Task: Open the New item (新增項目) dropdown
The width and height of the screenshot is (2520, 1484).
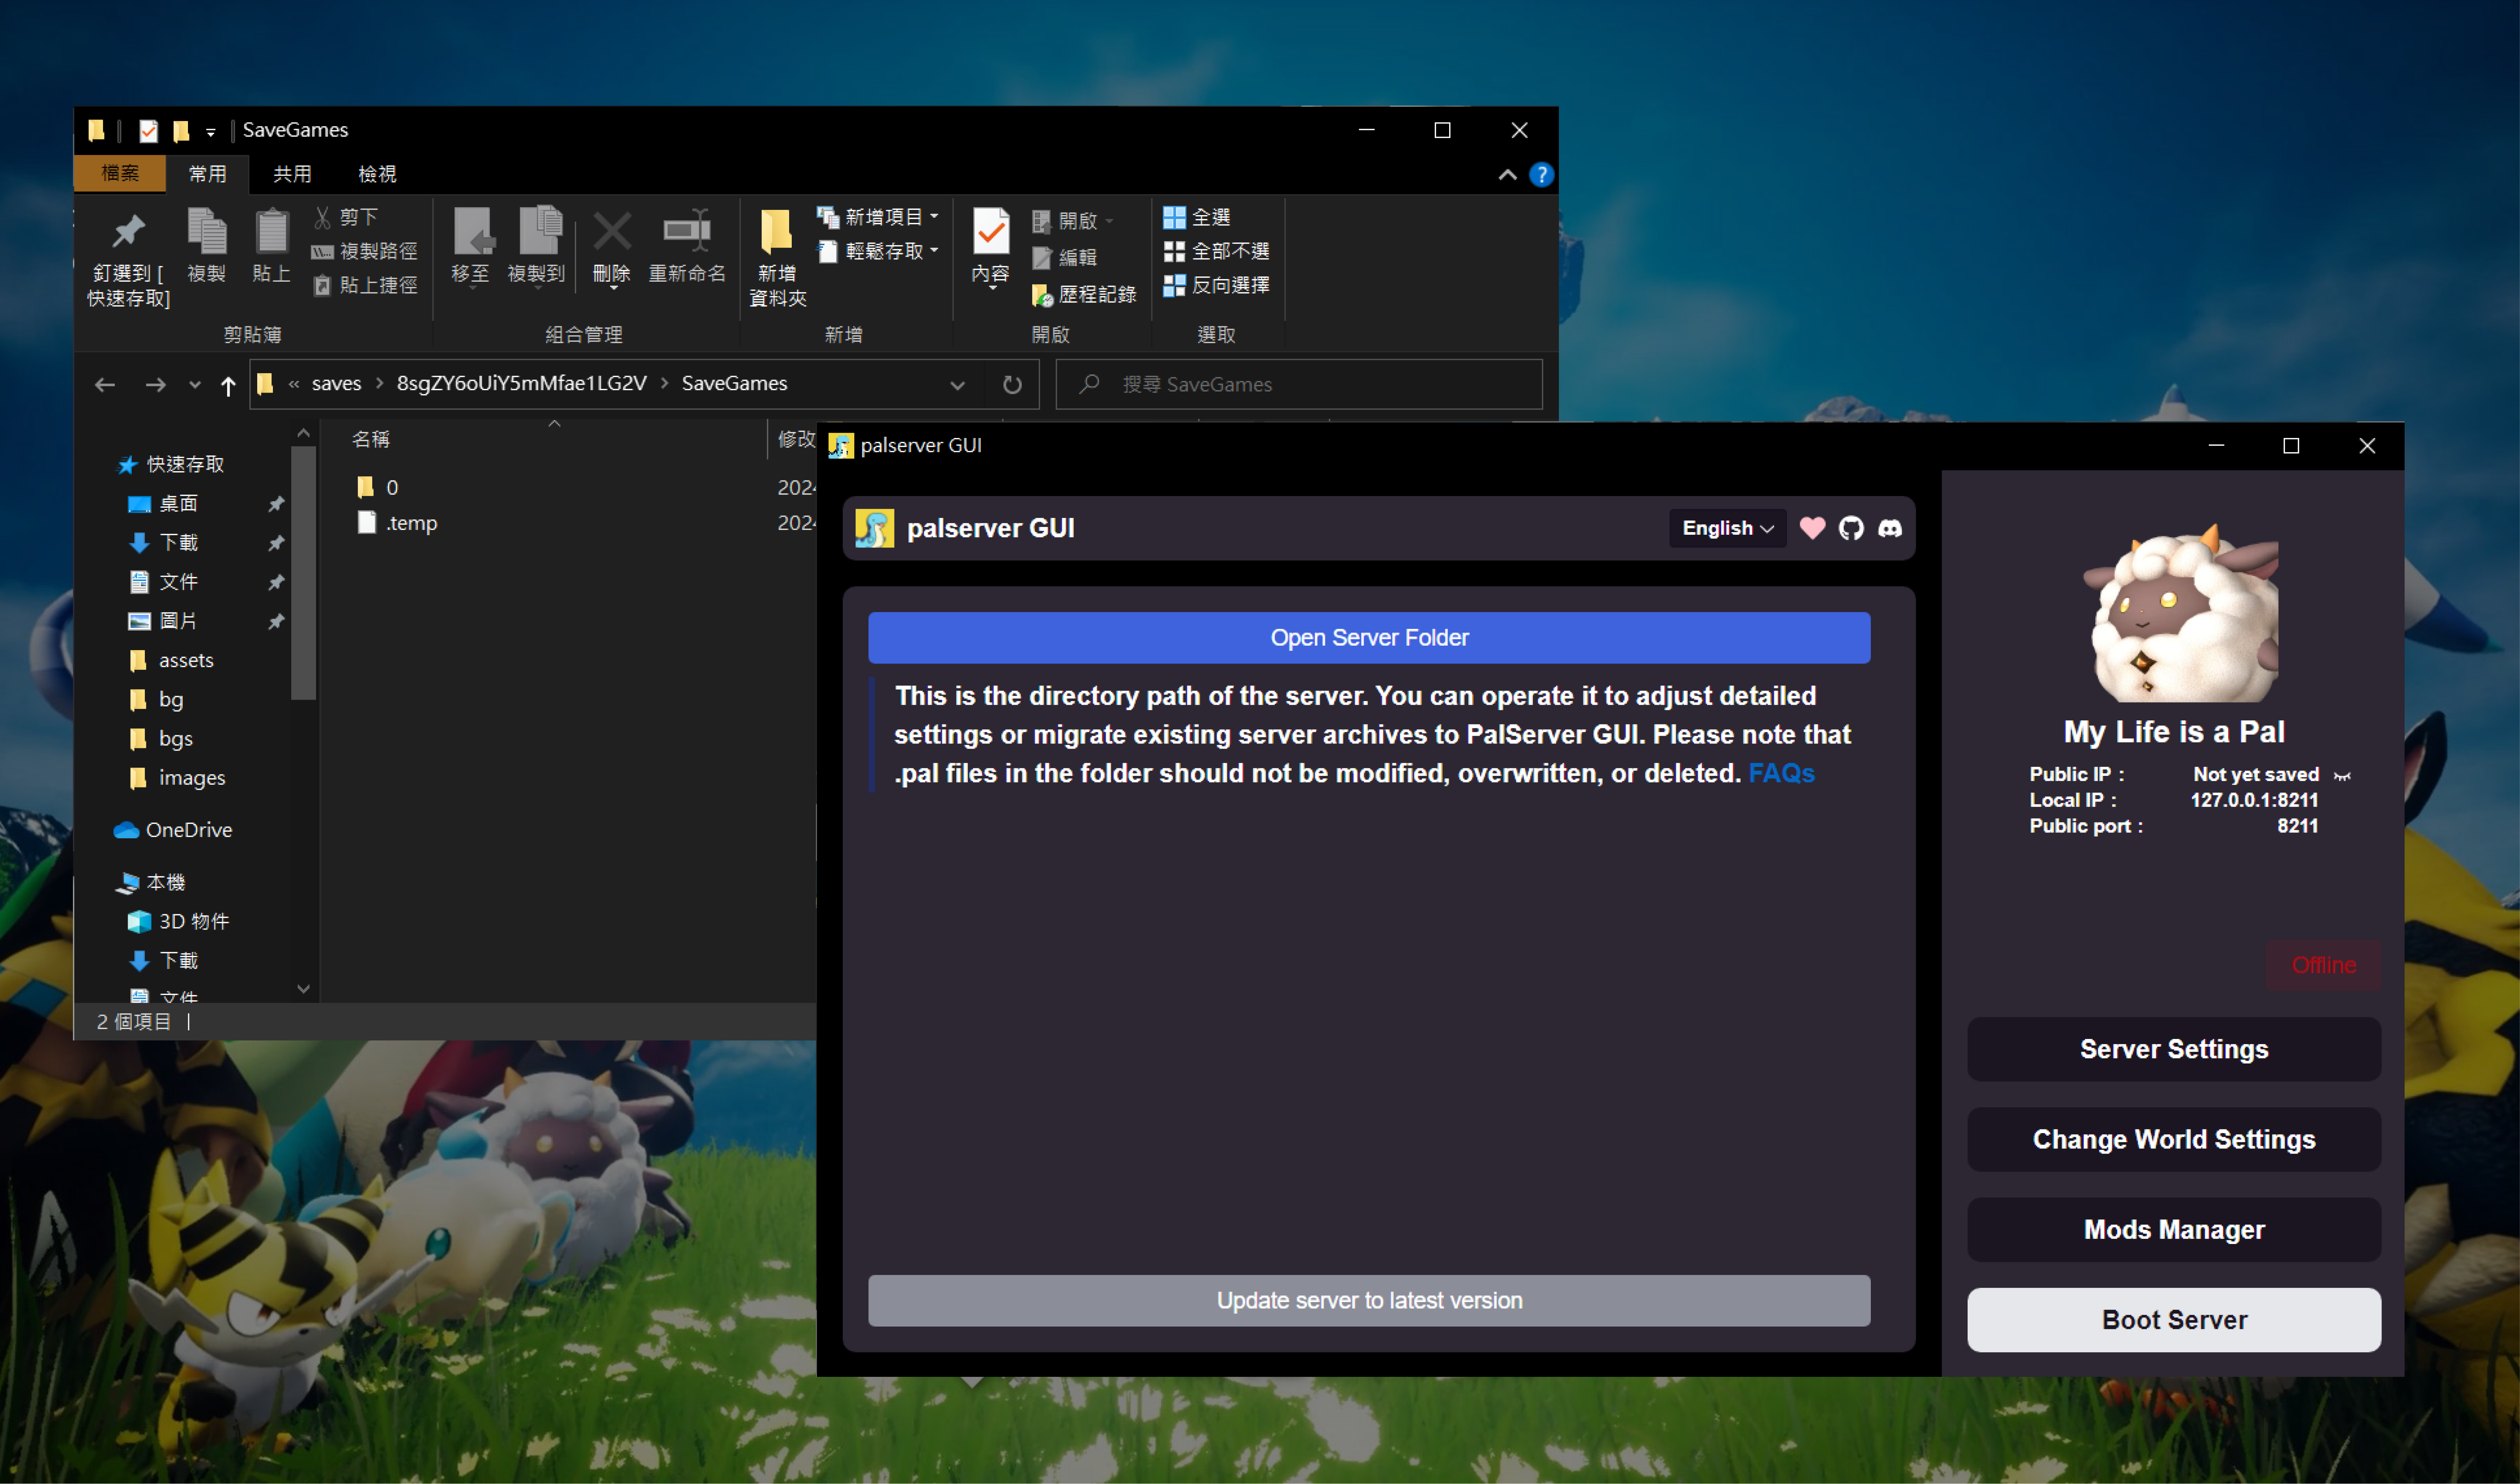Action: (x=878, y=217)
